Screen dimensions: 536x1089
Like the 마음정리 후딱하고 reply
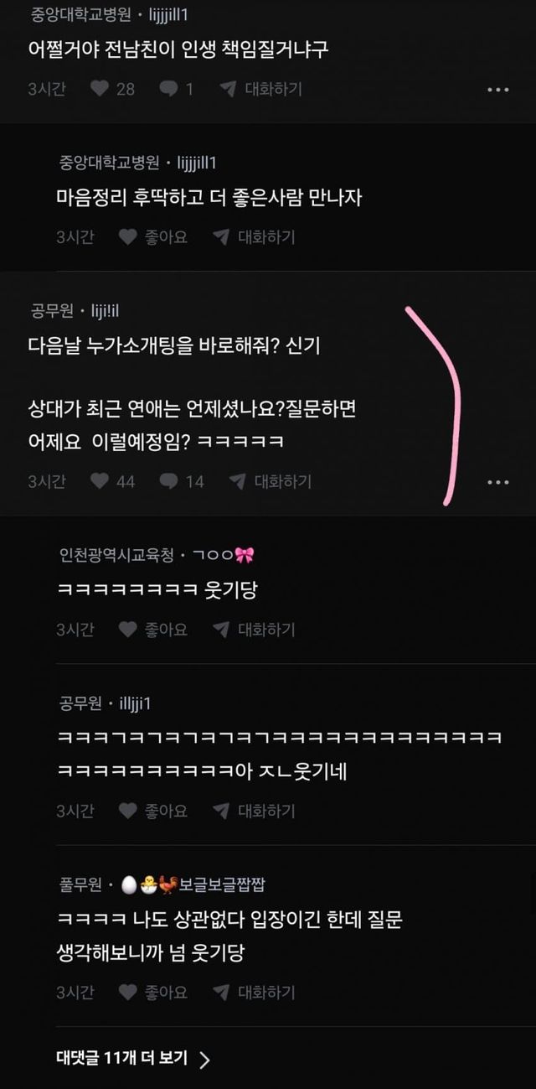pos(152,237)
